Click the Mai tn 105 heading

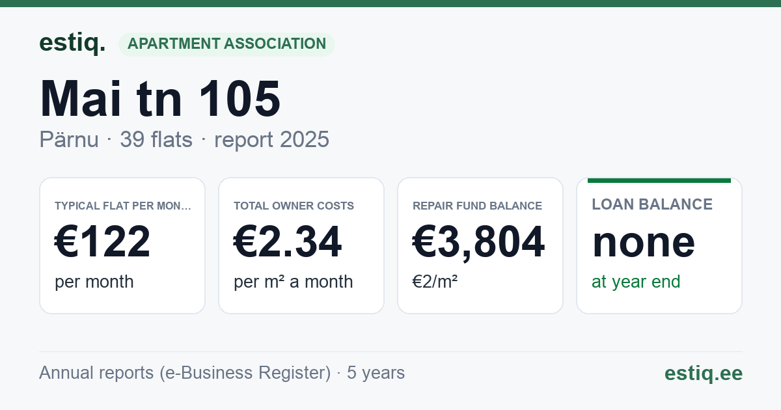click(x=160, y=99)
